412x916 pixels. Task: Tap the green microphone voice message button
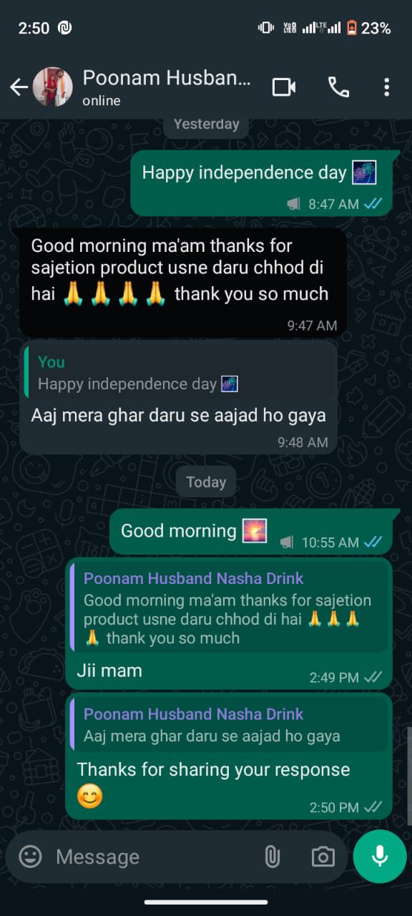coord(380,856)
